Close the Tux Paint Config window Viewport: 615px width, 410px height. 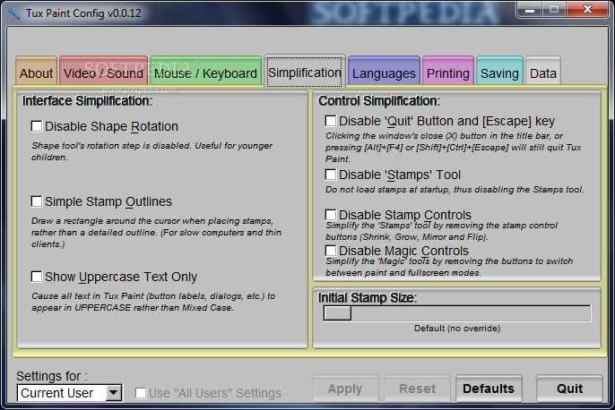(587, 9)
